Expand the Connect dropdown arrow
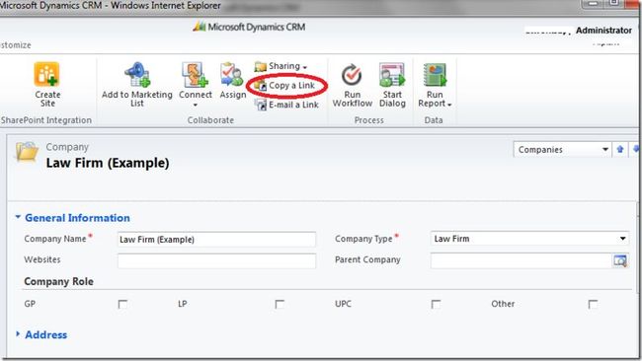The width and height of the screenshot is (642, 361). pyautogui.click(x=196, y=106)
